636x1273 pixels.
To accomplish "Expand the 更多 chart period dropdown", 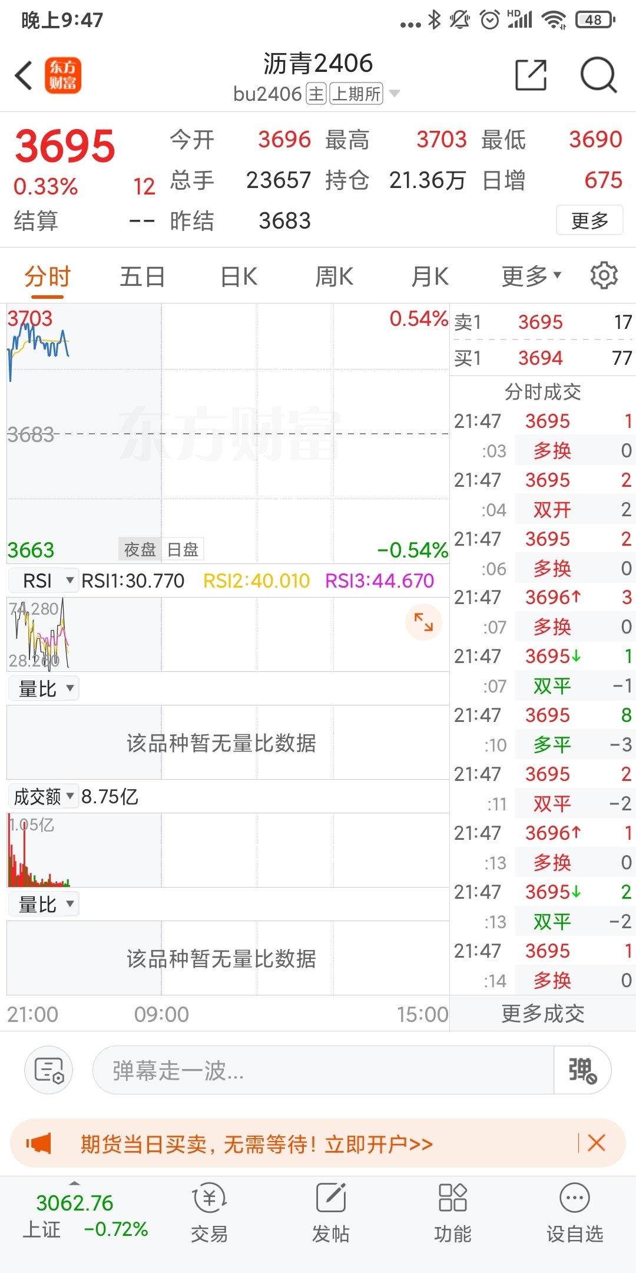I will click(x=531, y=276).
